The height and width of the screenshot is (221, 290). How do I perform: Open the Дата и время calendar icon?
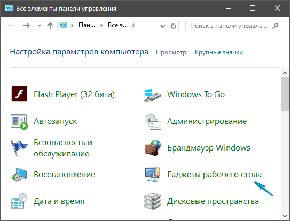(19, 201)
